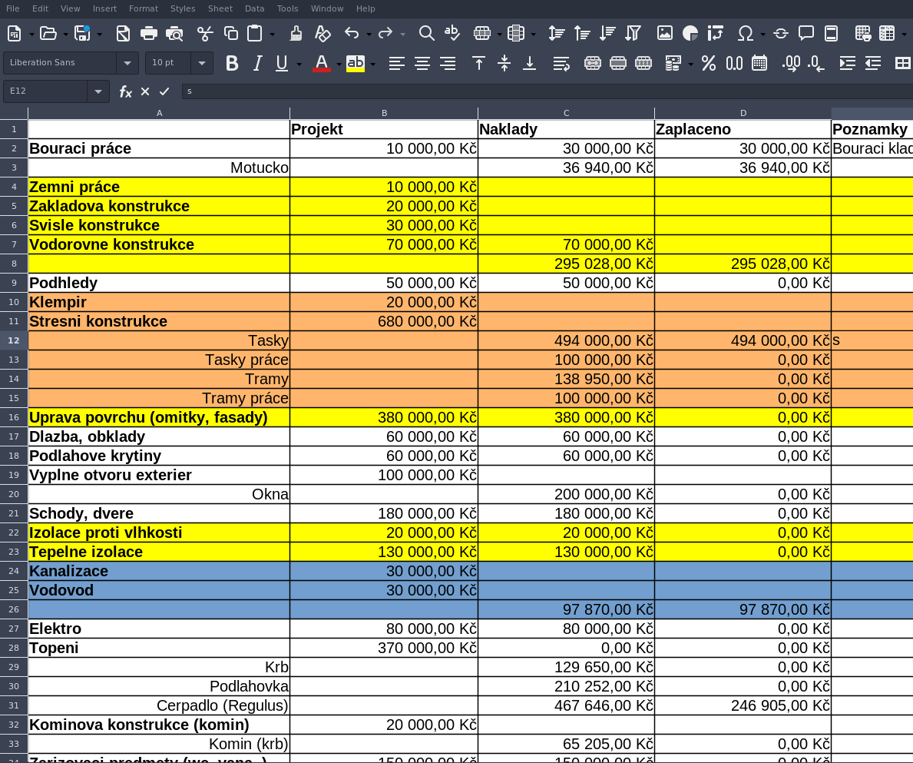Open Find & Replace magnifier icon

(426, 33)
